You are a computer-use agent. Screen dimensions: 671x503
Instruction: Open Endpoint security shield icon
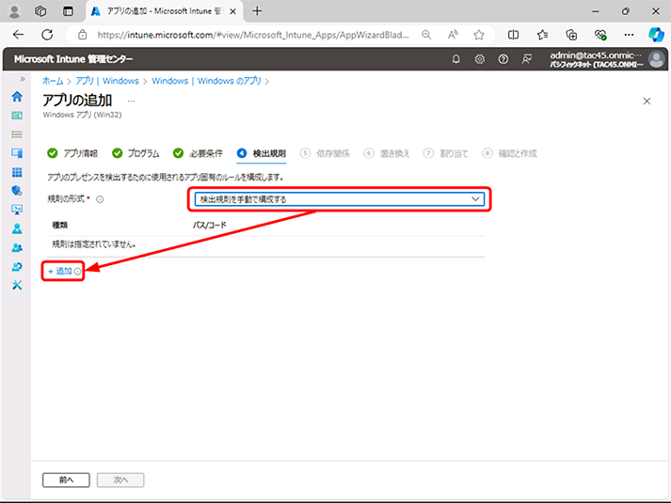[17, 191]
